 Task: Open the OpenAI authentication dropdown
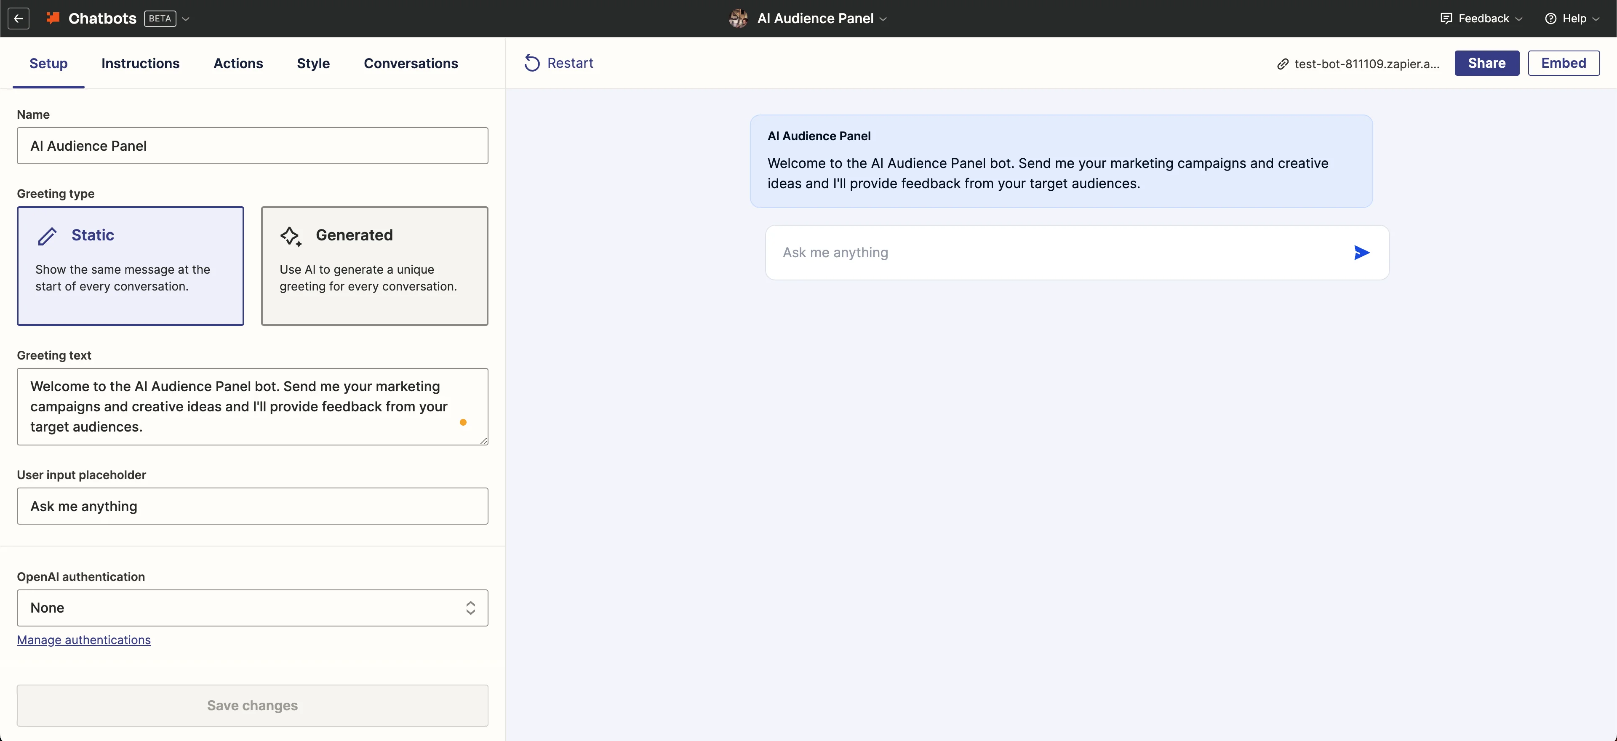click(x=252, y=608)
